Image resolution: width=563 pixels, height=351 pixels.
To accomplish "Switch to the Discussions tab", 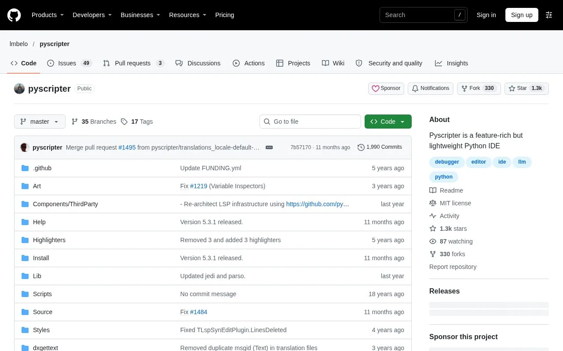I will pyautogui.click(x=198, y=63).
